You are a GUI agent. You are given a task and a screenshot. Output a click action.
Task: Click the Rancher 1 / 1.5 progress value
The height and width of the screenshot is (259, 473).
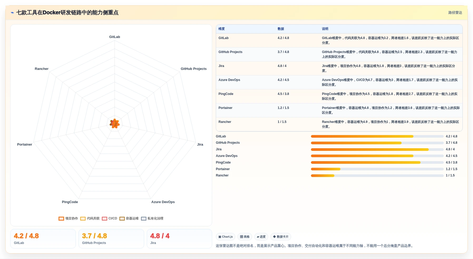pos(450,175)
